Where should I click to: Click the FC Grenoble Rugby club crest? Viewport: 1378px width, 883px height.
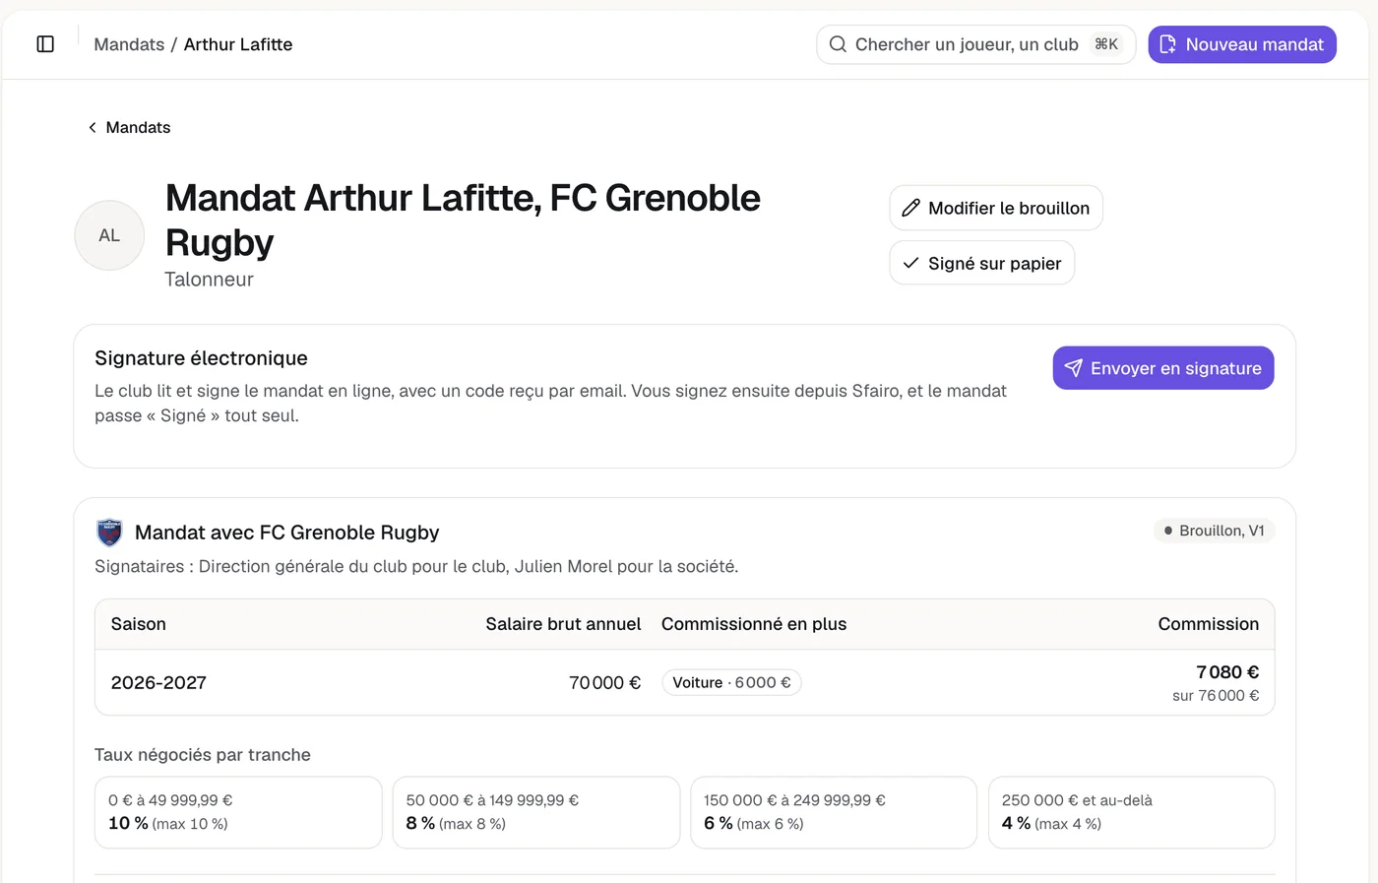(109, 533)
